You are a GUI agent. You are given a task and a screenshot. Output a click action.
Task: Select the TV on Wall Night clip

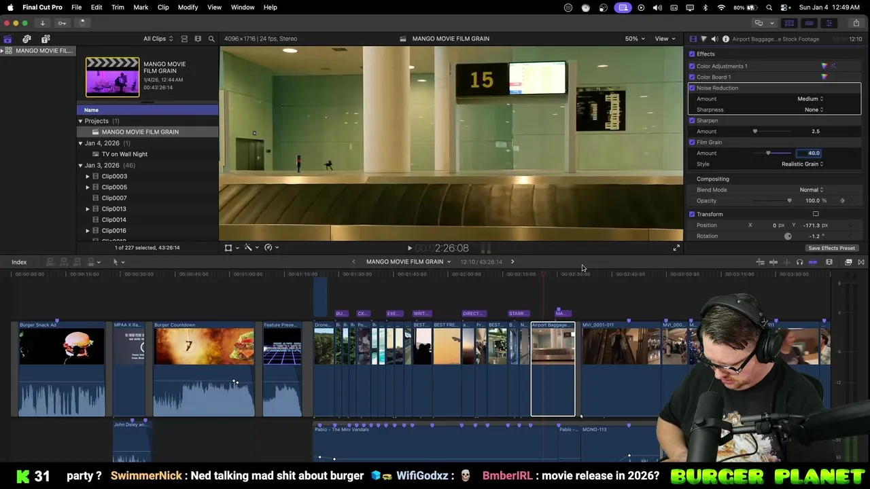pos(124,154)
